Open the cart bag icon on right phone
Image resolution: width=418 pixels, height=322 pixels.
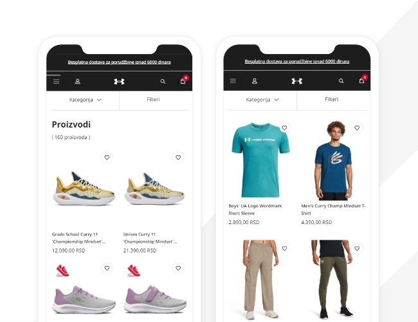coord(362,80)
